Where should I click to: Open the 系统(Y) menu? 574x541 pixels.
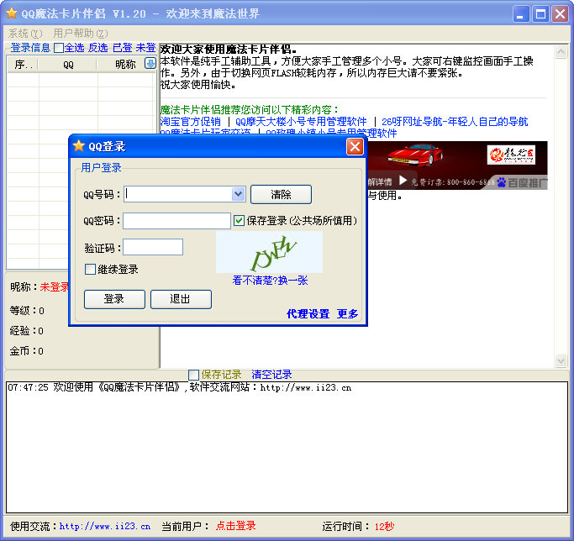tap(25, 34)
